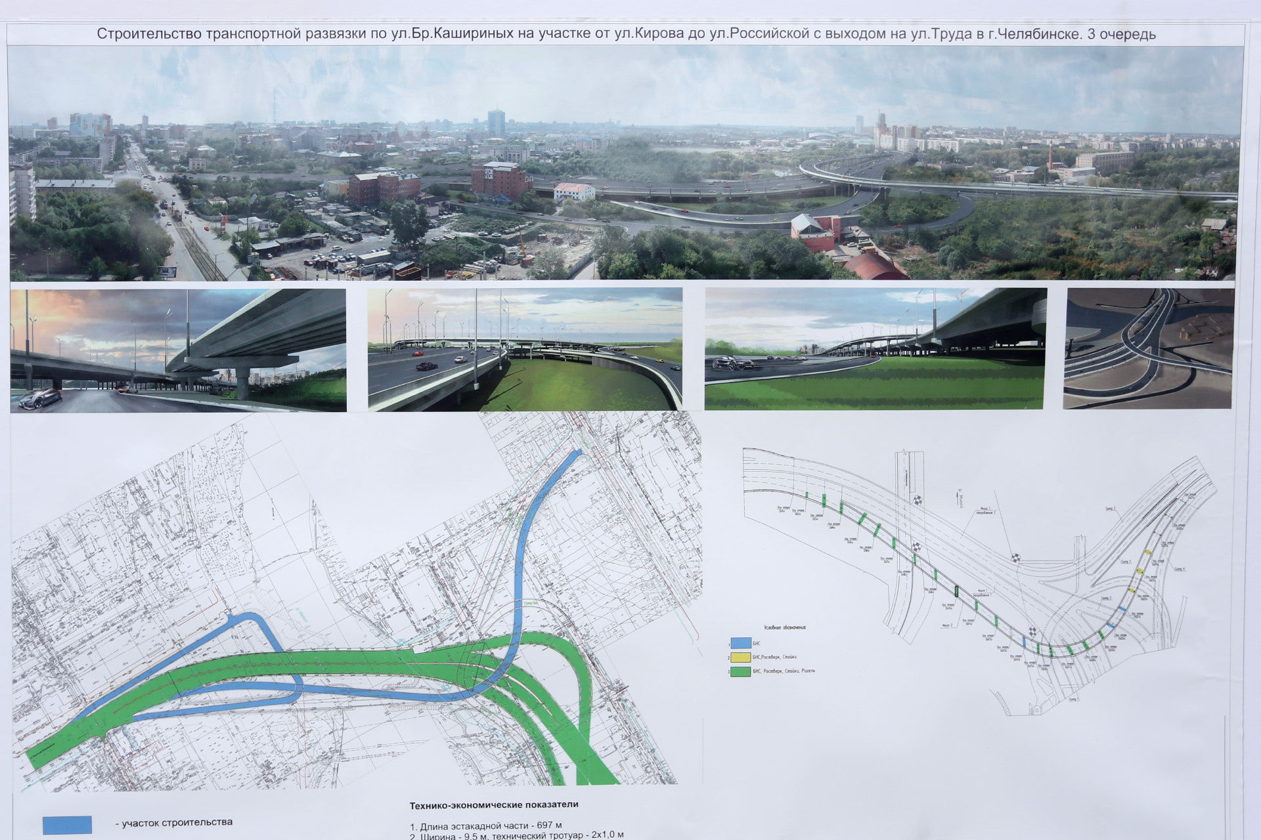1261x840 pixels.
Task: Click the Условные обозначения legend heading
Action: coord(785,628)
